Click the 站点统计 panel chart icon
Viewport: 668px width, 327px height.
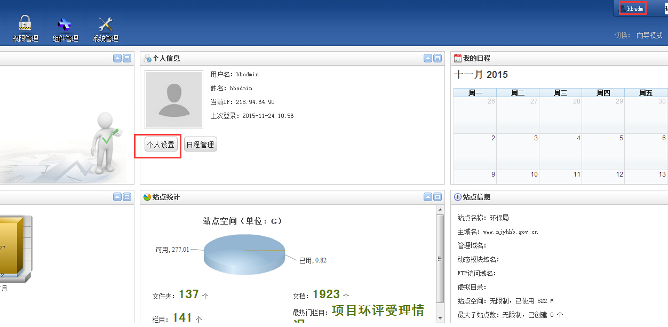point(147,197)
